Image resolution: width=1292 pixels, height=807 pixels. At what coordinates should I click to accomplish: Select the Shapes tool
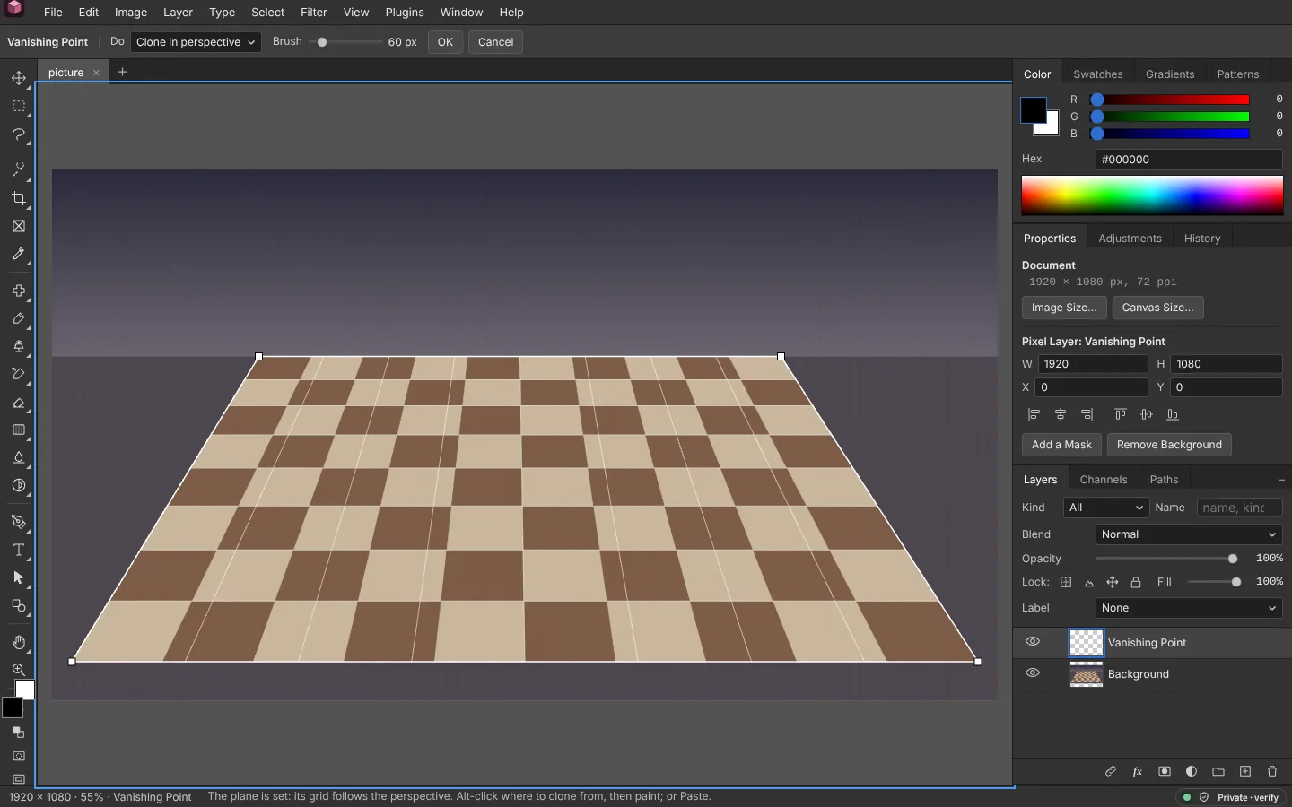(19, 605)
